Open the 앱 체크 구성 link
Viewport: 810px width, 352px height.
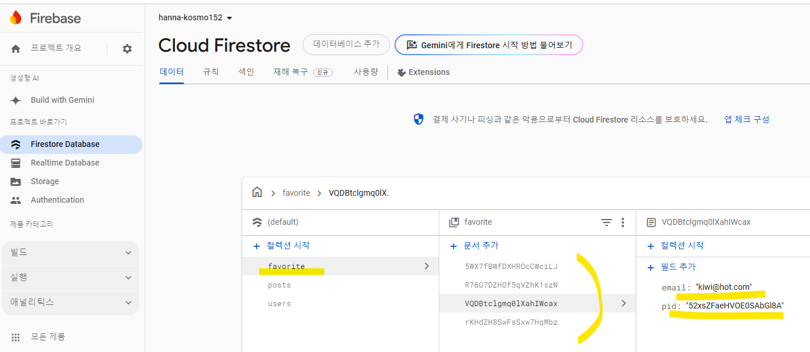click(747, 119)
